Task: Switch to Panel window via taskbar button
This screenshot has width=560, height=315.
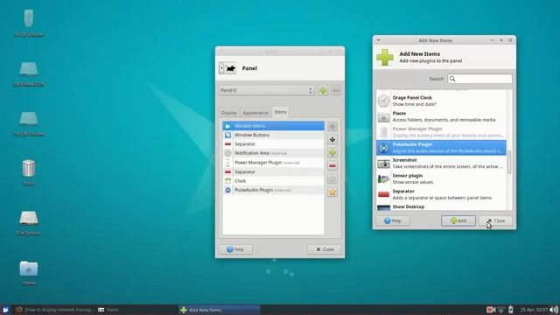Action: 136,310
